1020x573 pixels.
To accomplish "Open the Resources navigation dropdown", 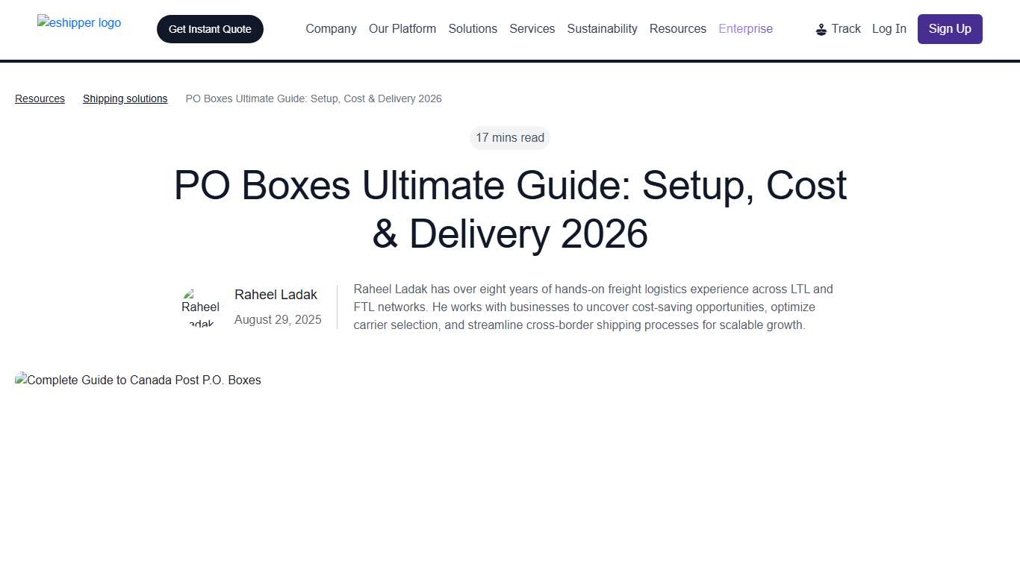I will (x=677, y=28).
